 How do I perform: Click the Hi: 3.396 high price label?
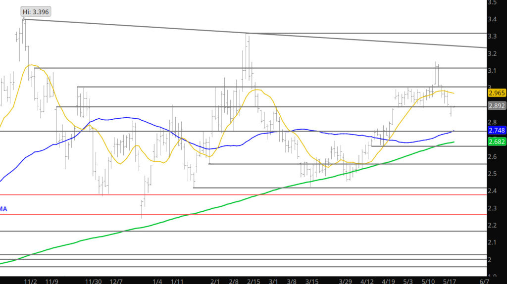point(36,11)
